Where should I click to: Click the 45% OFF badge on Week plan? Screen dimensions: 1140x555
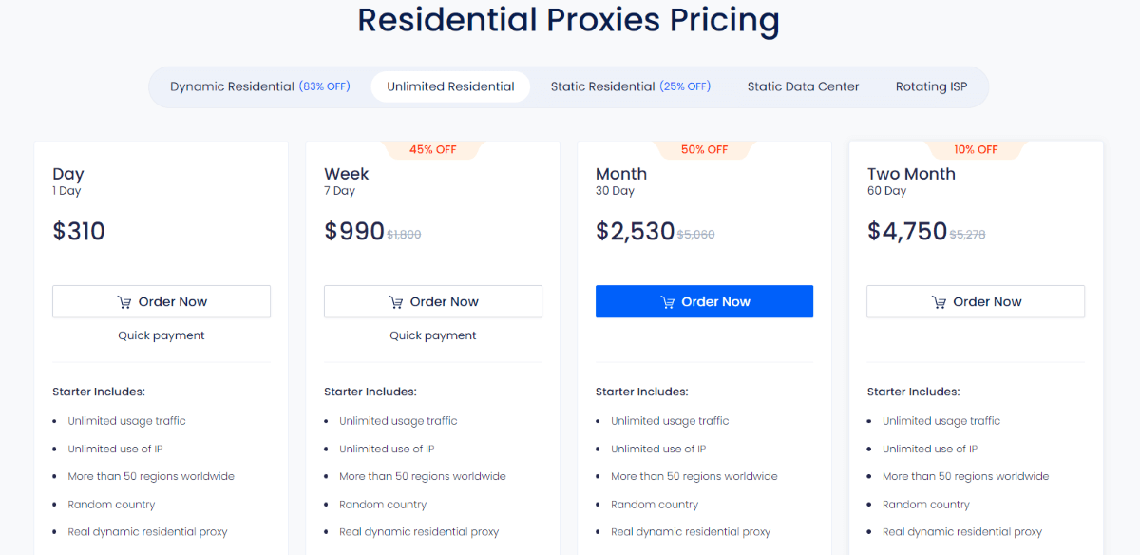(x=433, y=149)
